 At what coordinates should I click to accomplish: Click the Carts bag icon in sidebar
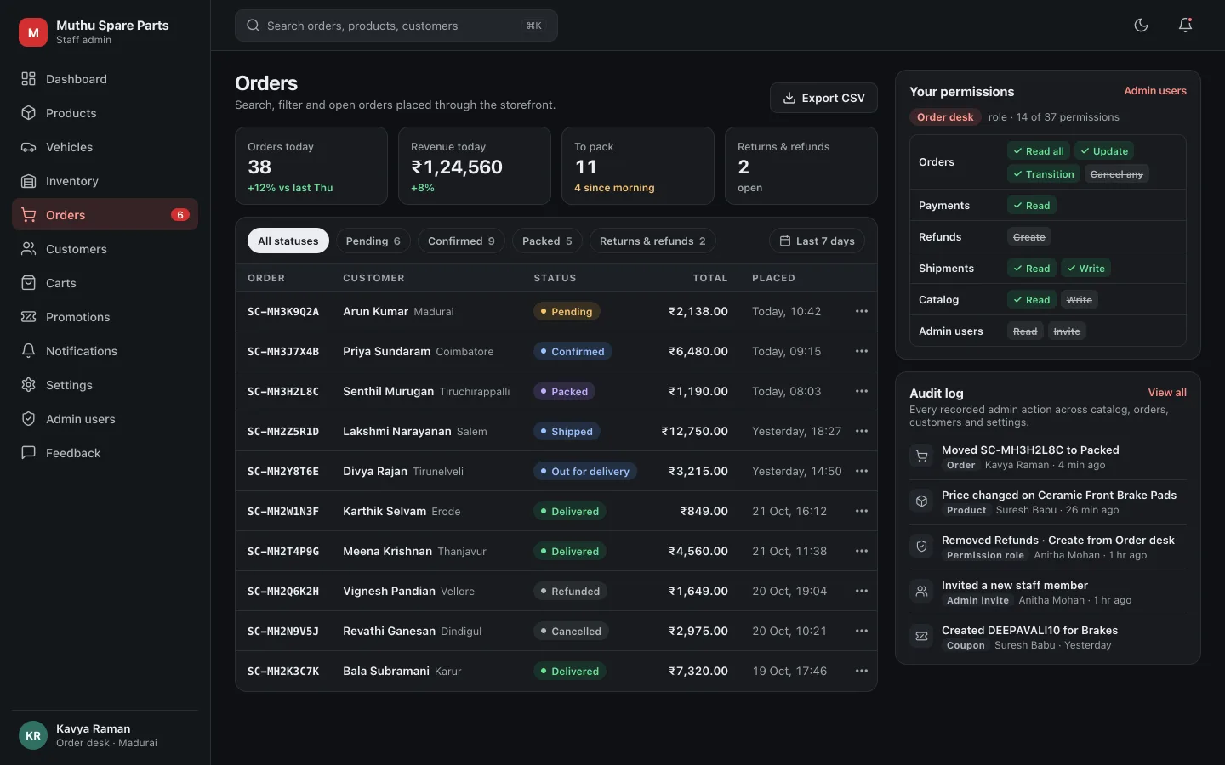[x=29, y=283]
